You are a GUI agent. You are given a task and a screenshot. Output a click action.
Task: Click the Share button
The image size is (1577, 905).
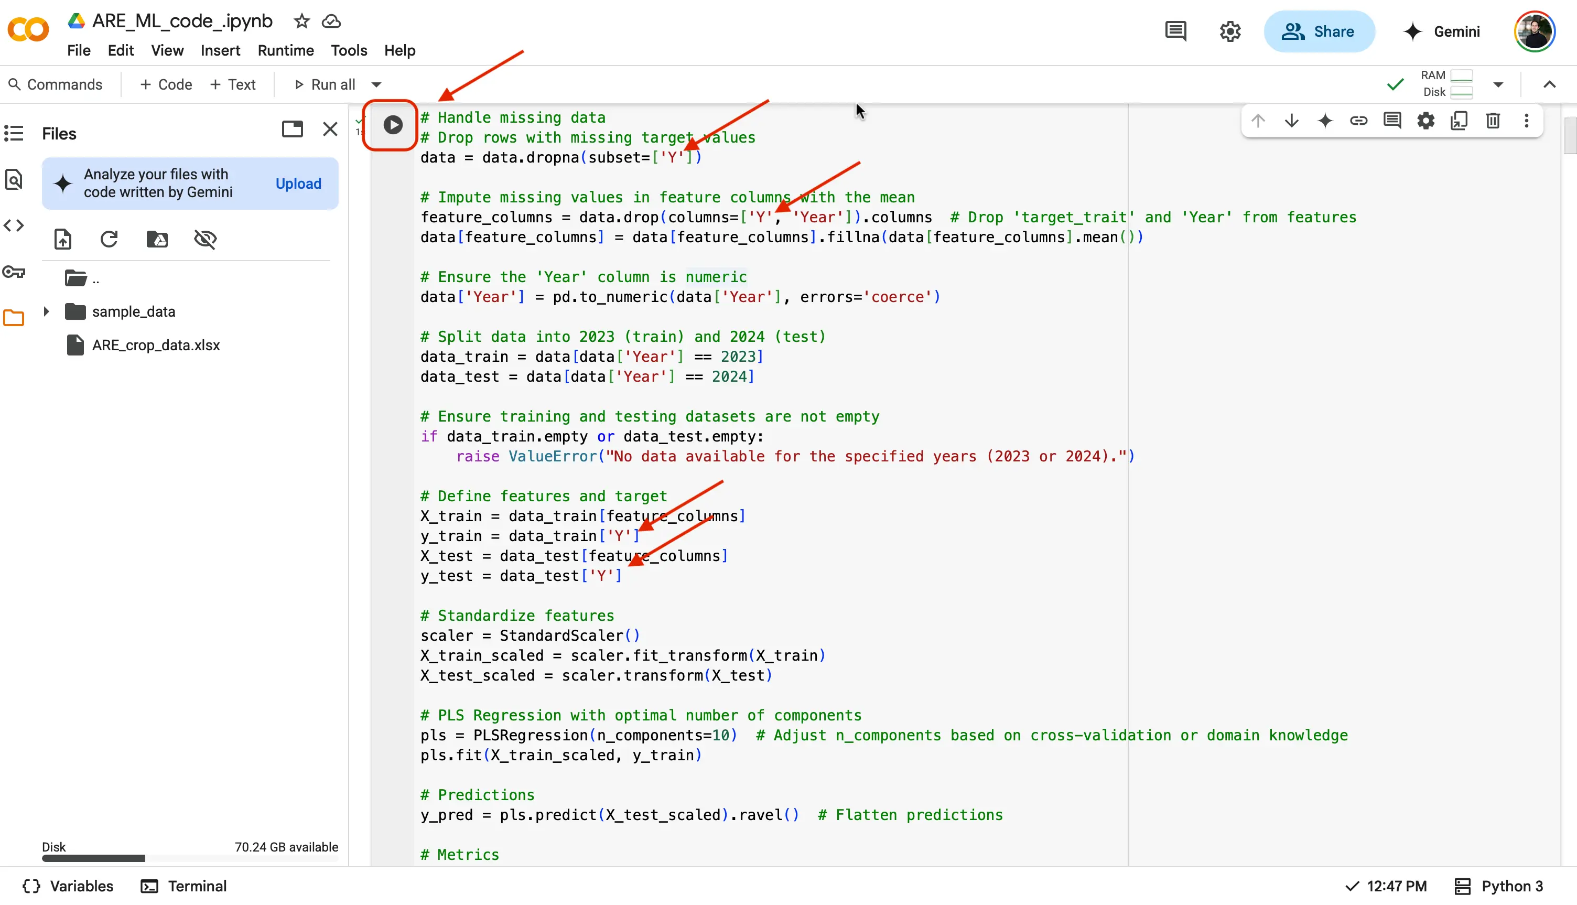tap(1319, 31)
